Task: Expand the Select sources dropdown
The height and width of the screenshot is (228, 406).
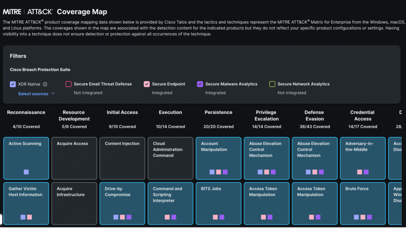Action: pyautogui.click(x=36, y=94)
